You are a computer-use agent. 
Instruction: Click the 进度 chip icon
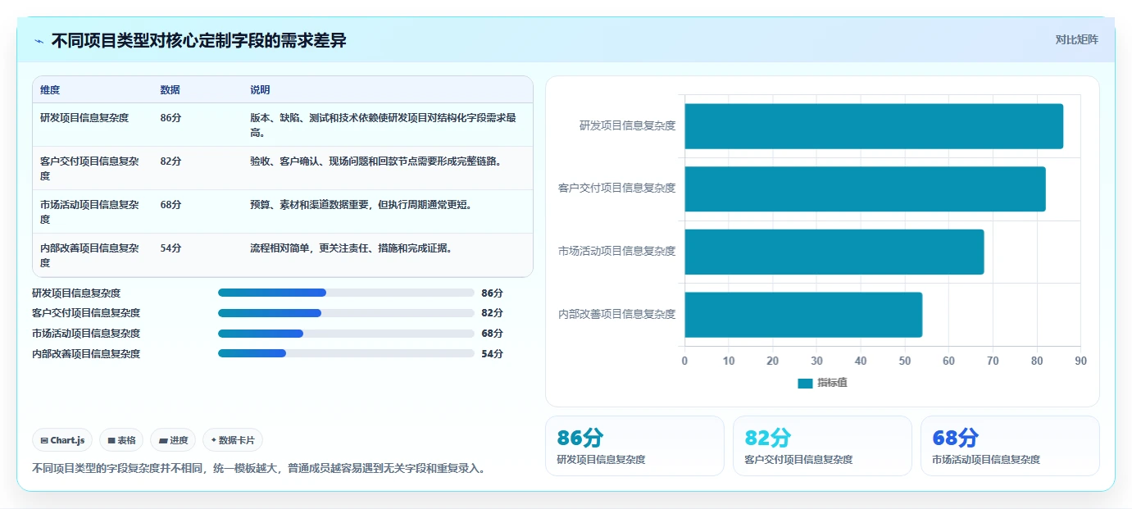[163, 441]
